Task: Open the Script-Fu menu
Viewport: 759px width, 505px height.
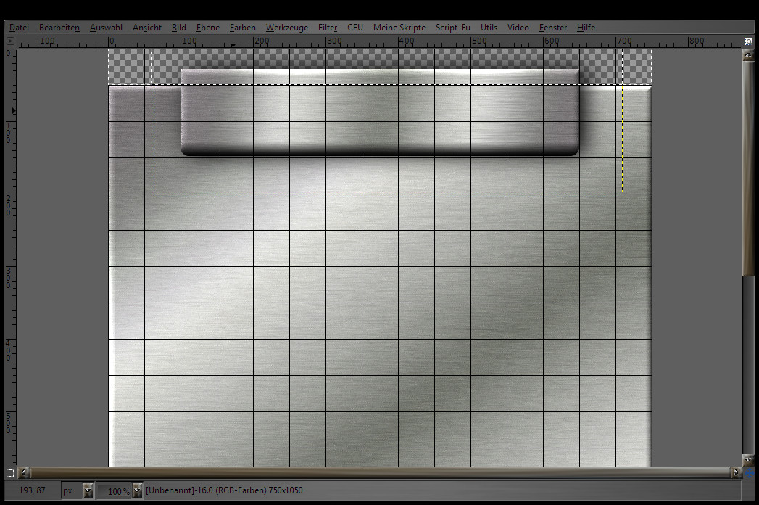Action: 452,28
